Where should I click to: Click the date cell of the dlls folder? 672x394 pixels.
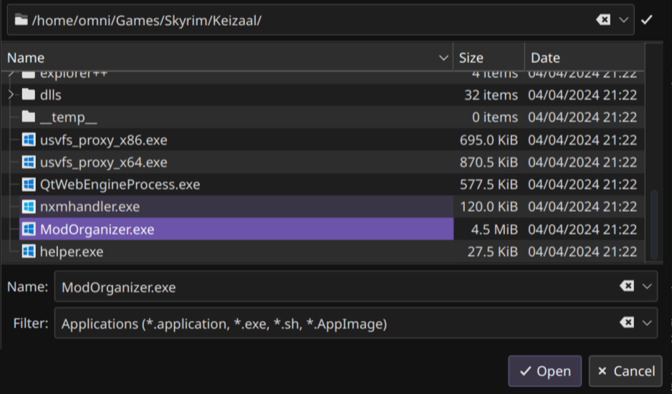(x=582, y=95)
